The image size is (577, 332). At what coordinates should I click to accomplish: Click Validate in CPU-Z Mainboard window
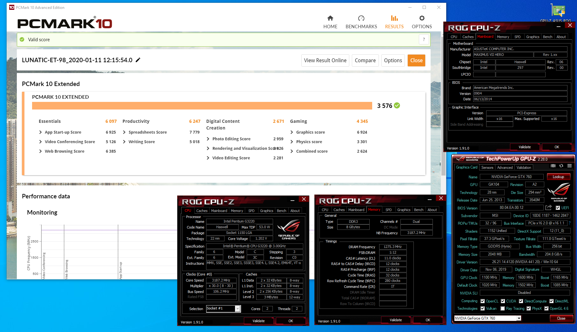point(525,147)
